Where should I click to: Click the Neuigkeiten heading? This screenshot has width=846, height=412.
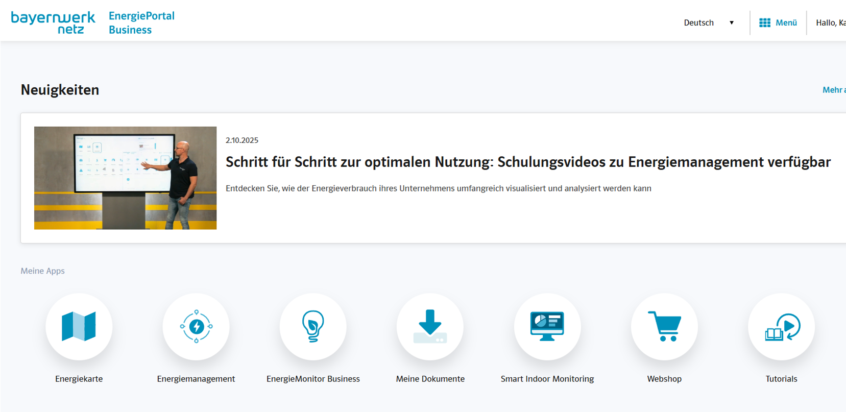point(60,90)
